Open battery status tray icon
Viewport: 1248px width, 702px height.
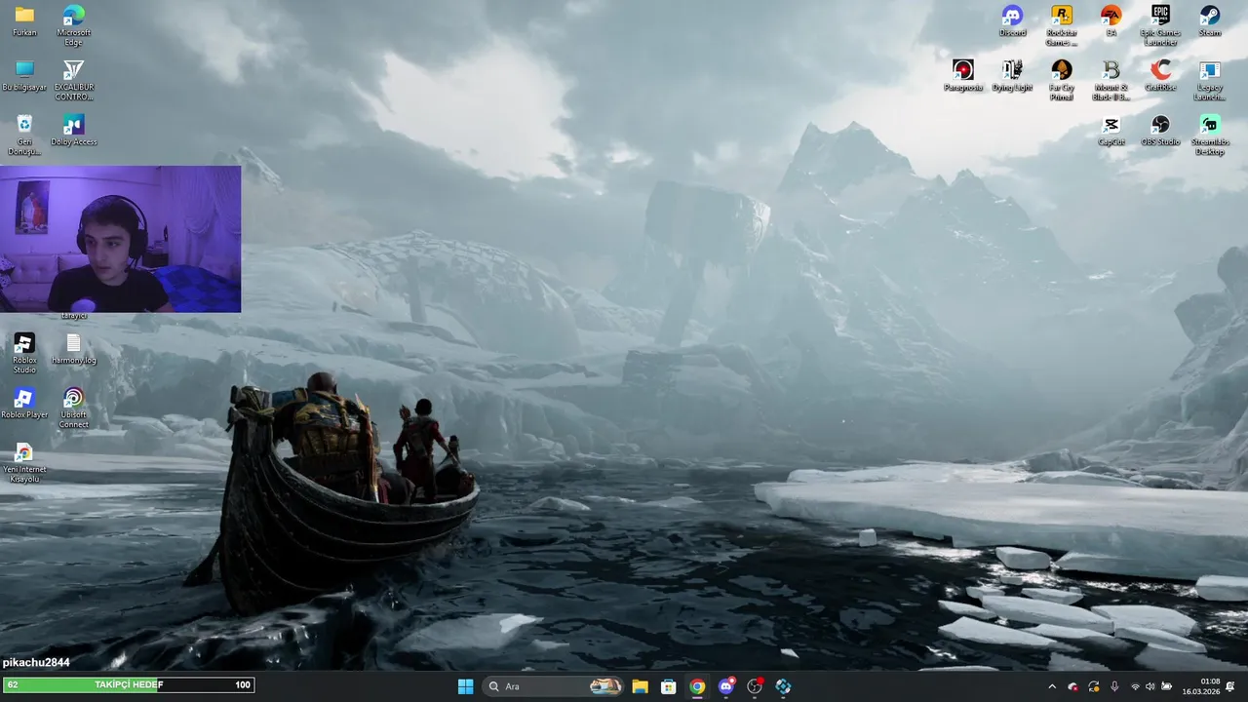point(1167,686)
